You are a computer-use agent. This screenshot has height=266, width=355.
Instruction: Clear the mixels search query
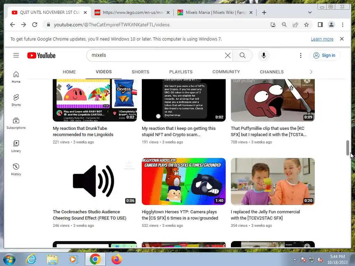pyautogui.click(x=227, y=55)
